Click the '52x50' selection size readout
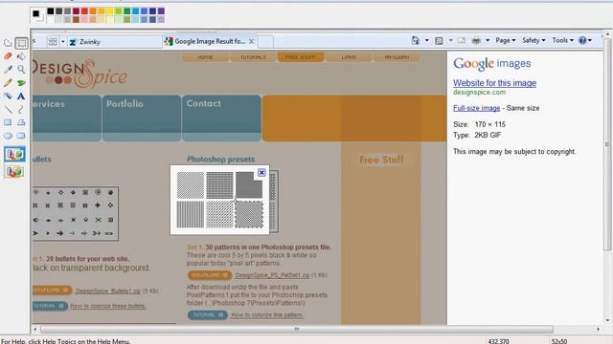 coord(559,341)
